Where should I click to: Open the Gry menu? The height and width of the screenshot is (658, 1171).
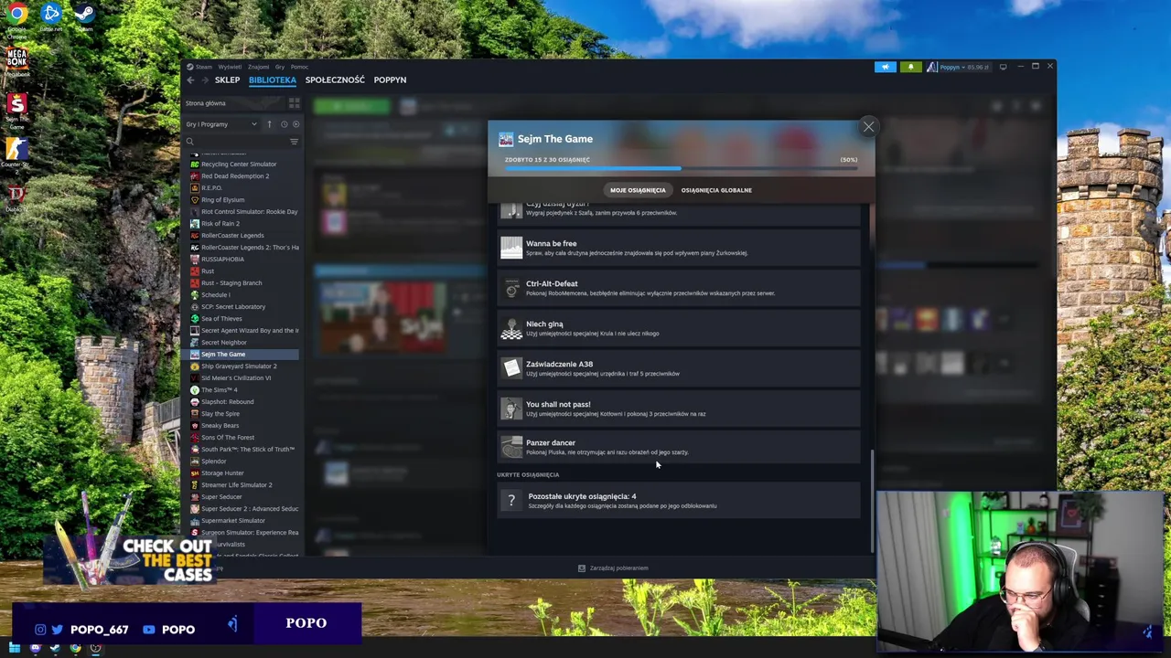280,67
